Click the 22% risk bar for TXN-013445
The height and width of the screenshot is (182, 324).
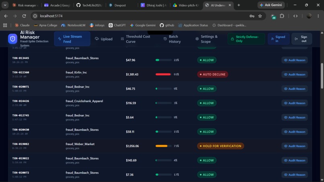[164, 60]
